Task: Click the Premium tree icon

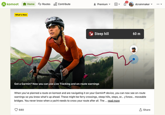Action: click(95, 4)
